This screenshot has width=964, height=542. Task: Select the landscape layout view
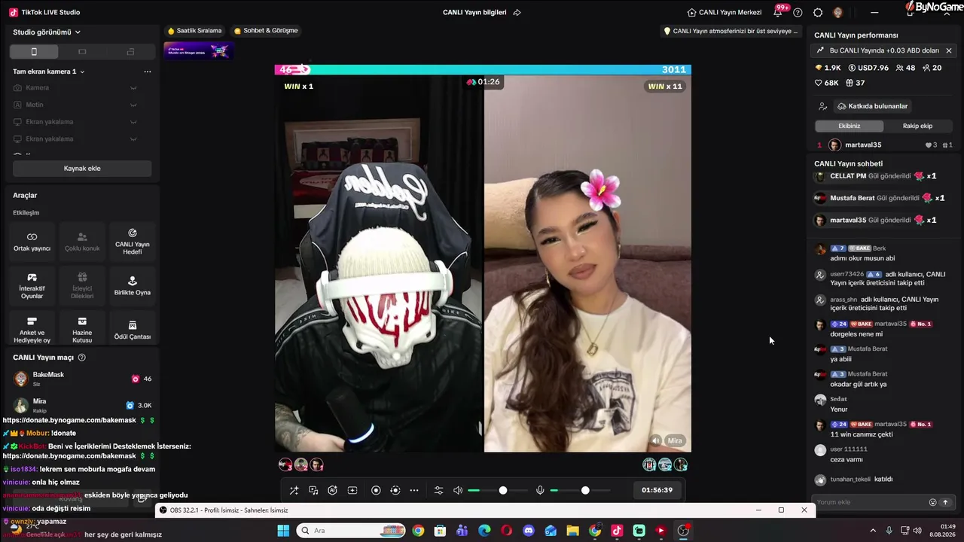point(82,52)
